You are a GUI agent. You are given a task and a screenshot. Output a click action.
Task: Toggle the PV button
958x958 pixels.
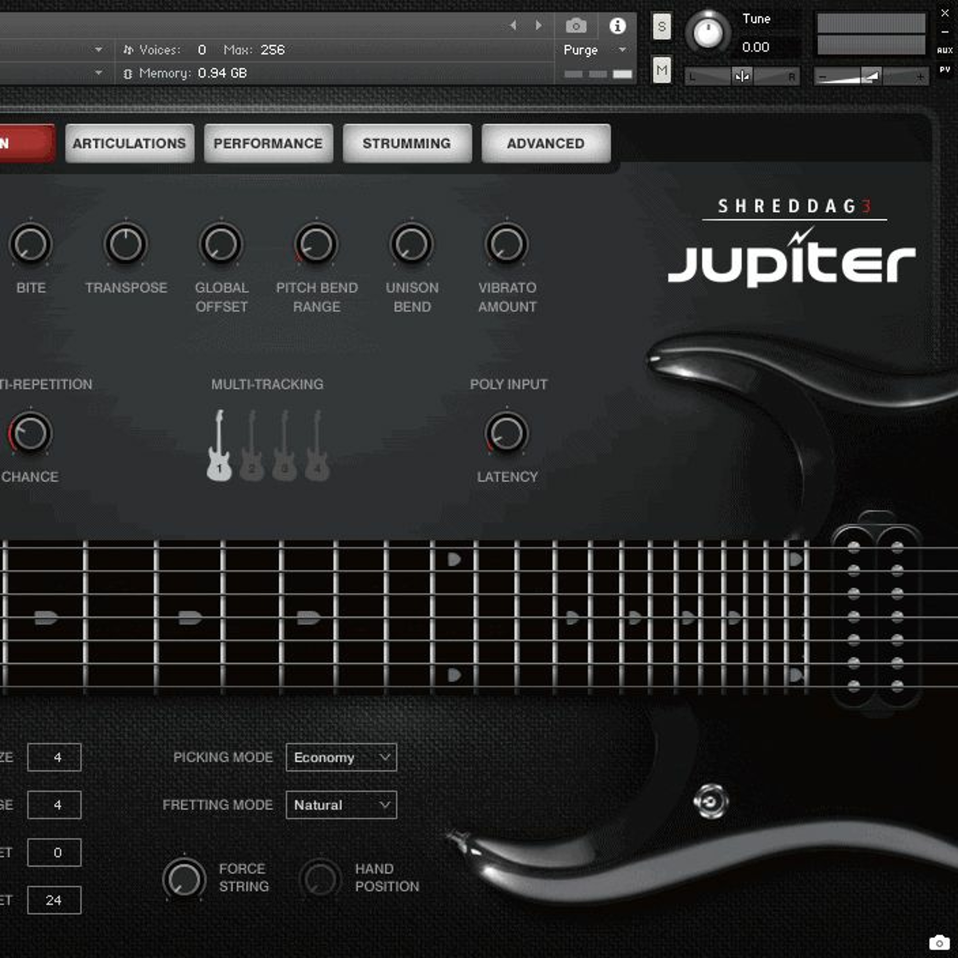(945, 70)
